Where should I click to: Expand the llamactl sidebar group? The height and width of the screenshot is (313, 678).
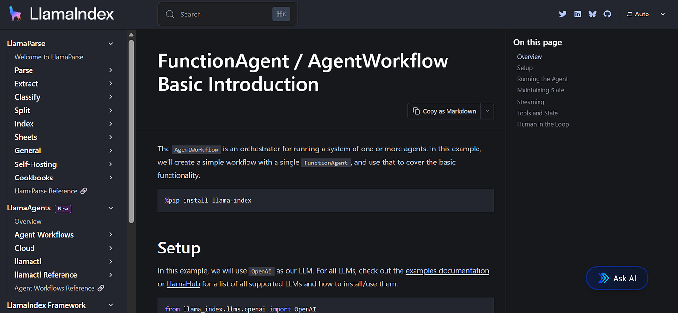pos(111,261)
